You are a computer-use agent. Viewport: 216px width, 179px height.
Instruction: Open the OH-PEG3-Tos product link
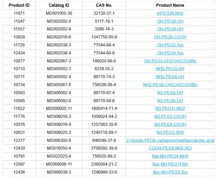[x=170, y=45]
